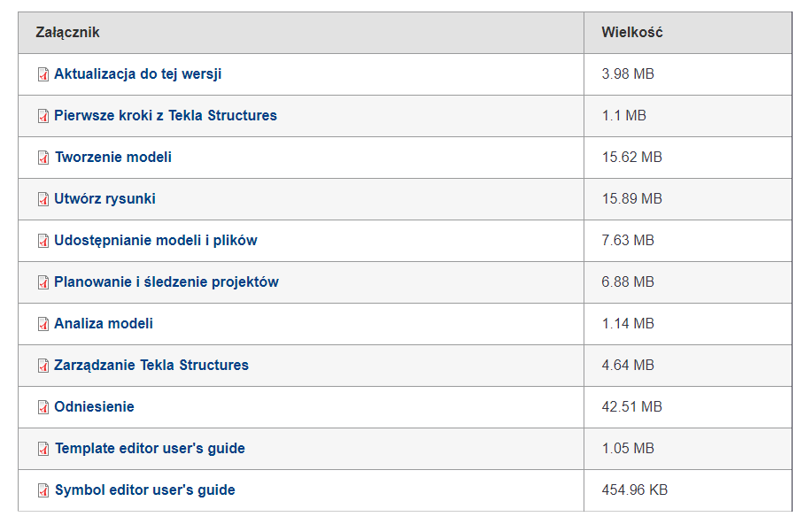Open the Analiza modeli document
The image size is (812, 532).
(x=104, y=323)
